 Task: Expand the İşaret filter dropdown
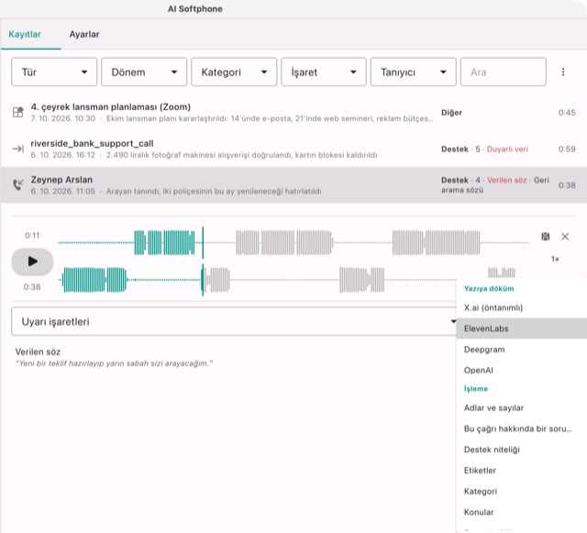pyautogui.click(x=324, y=72)
